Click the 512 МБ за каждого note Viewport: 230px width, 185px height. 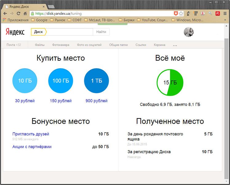(x=26, y=139)
